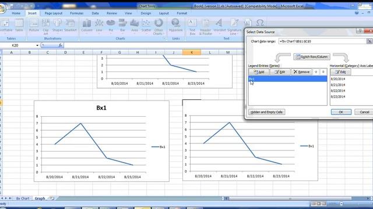Move series up arrow
Image resolution: width=373 pixels, height=209 pixels.
click(x=316, y=72)
